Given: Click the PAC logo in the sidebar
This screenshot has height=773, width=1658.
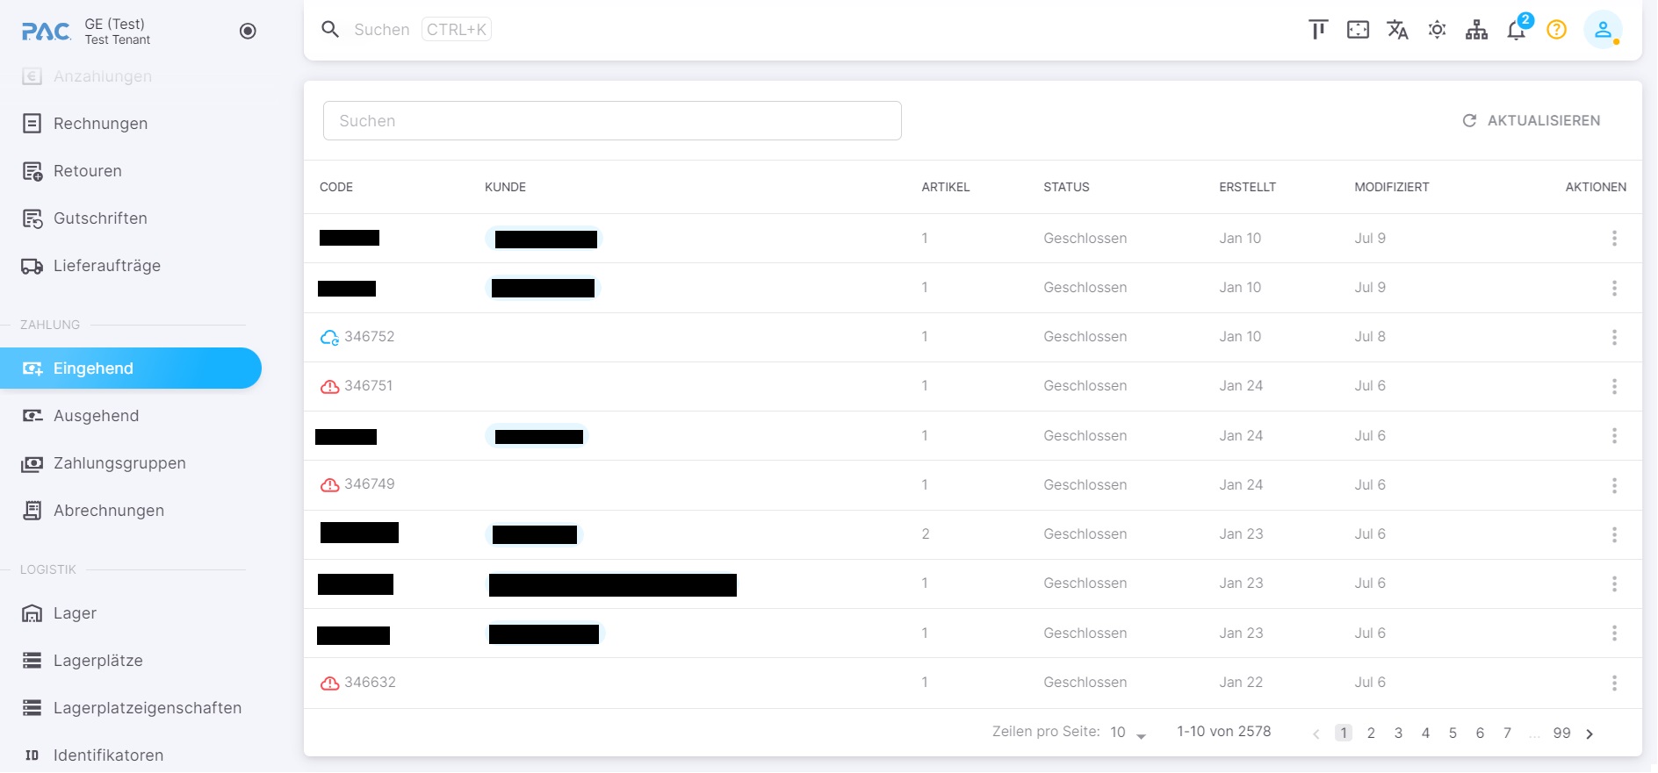Looking at the screenshot, I should (46, 32).
